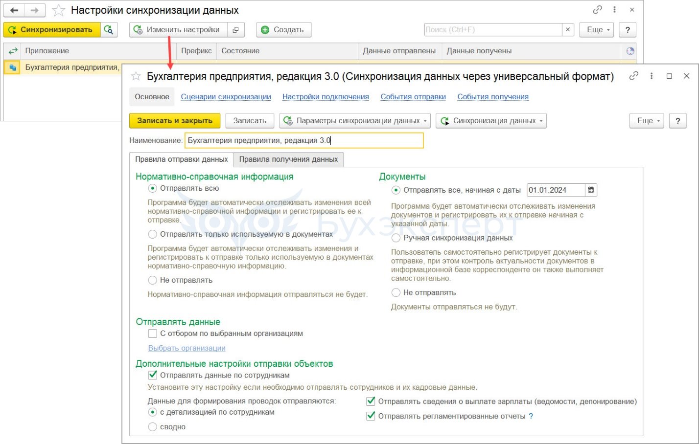
Task: Copy link icon in the dialog title bar
Action: pos(634,76)
